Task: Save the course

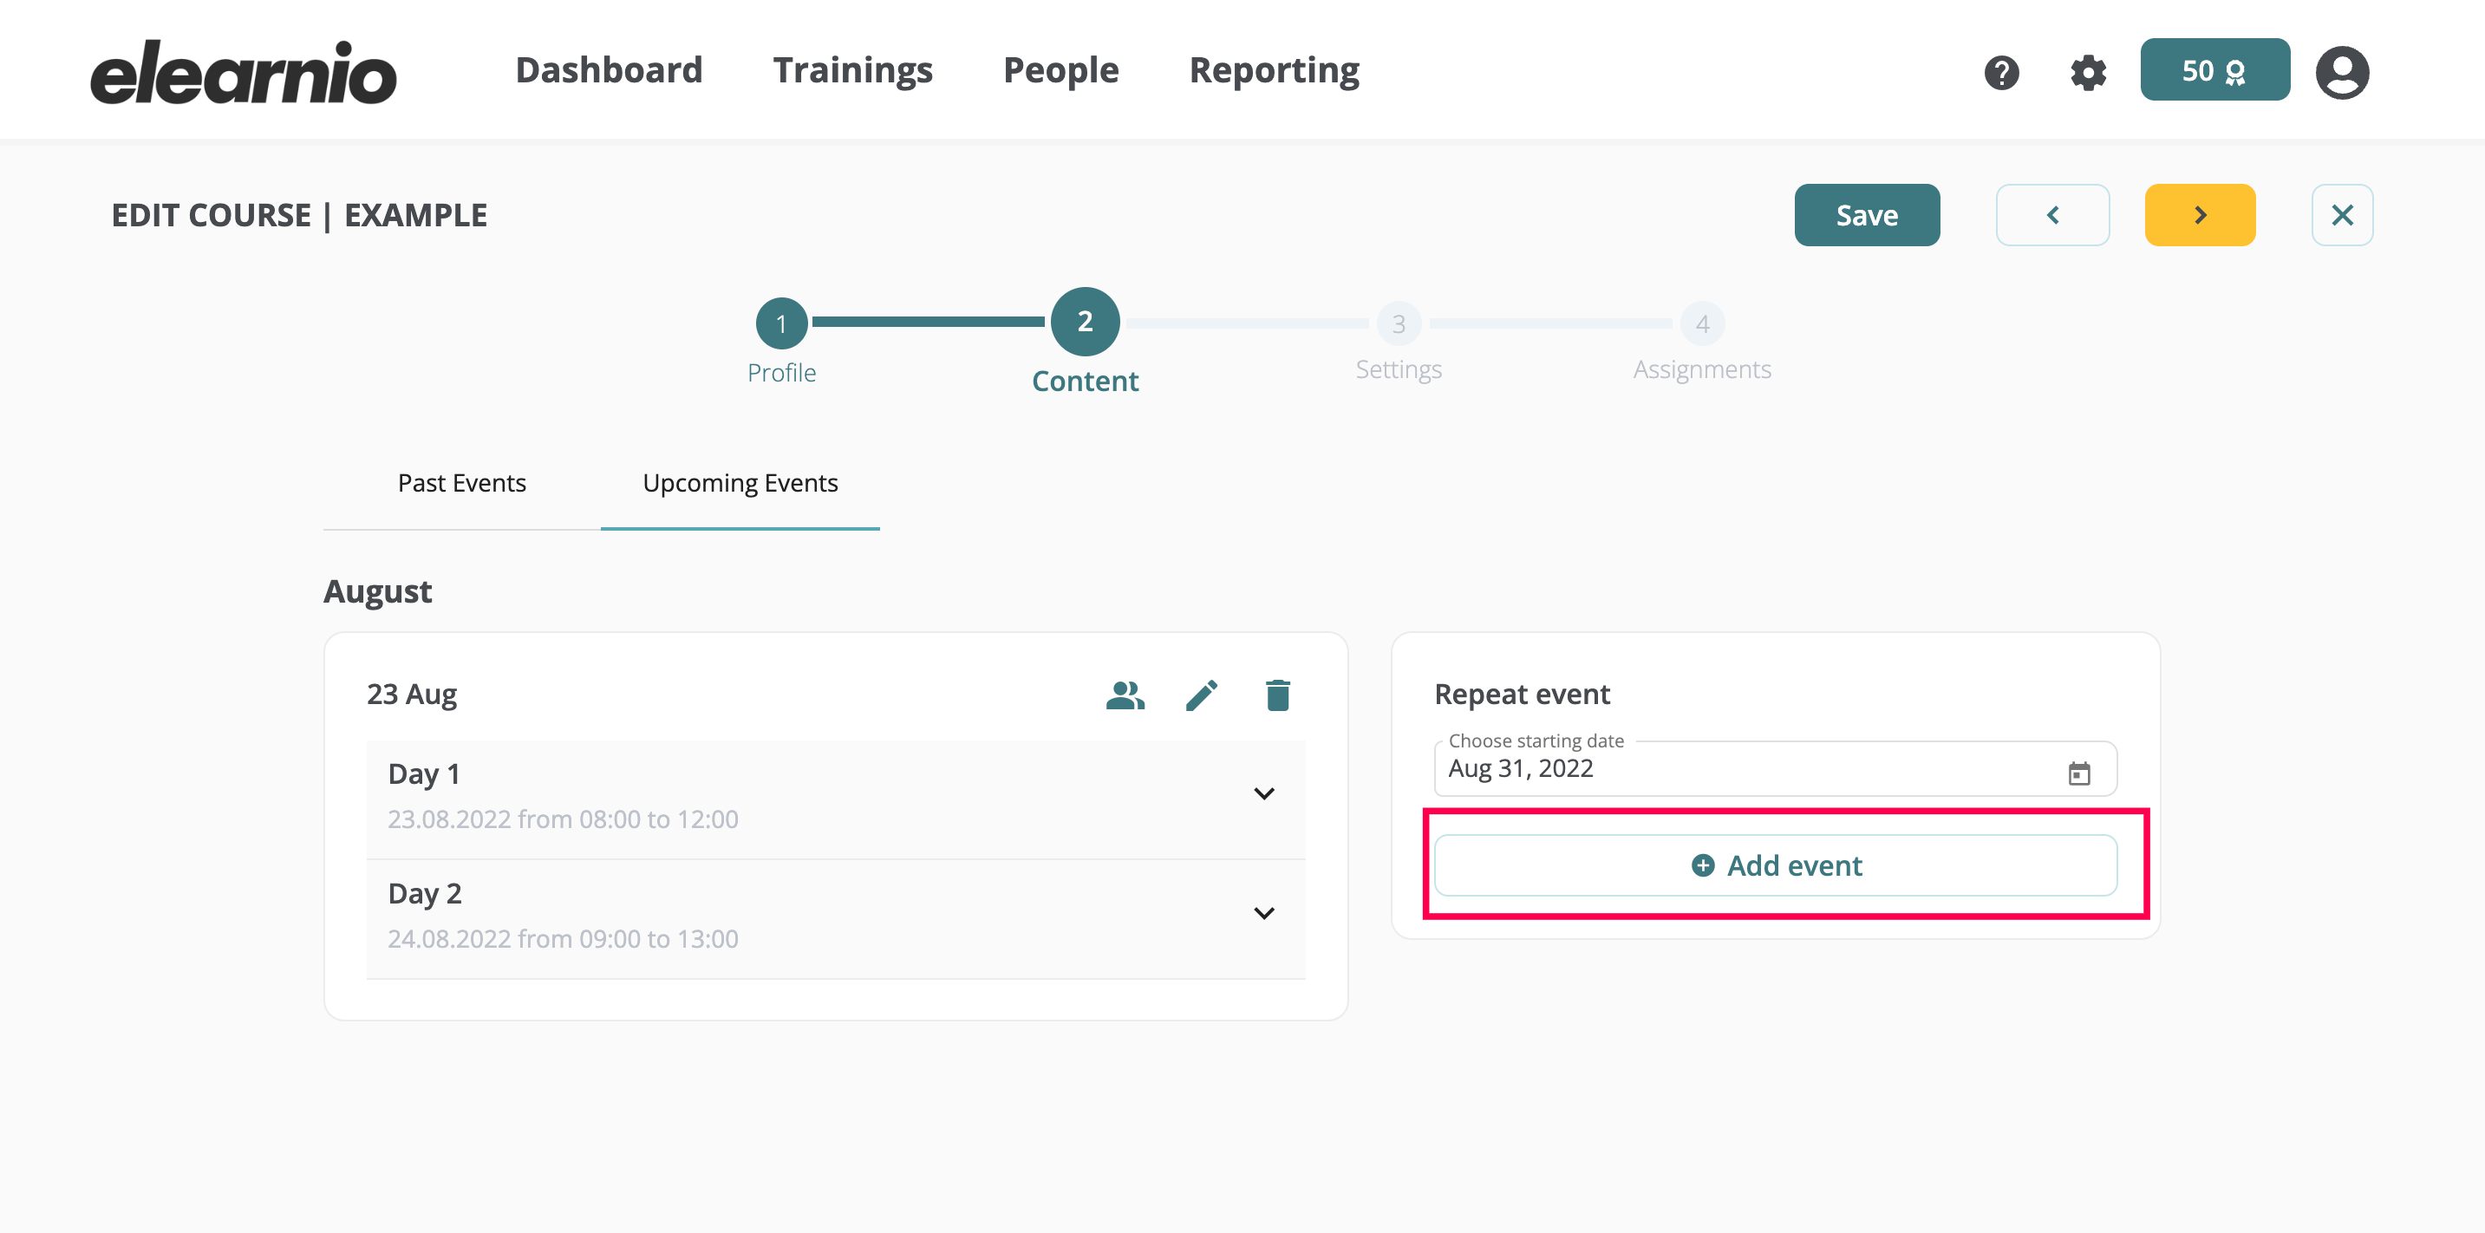Action: coord(1867,215)
